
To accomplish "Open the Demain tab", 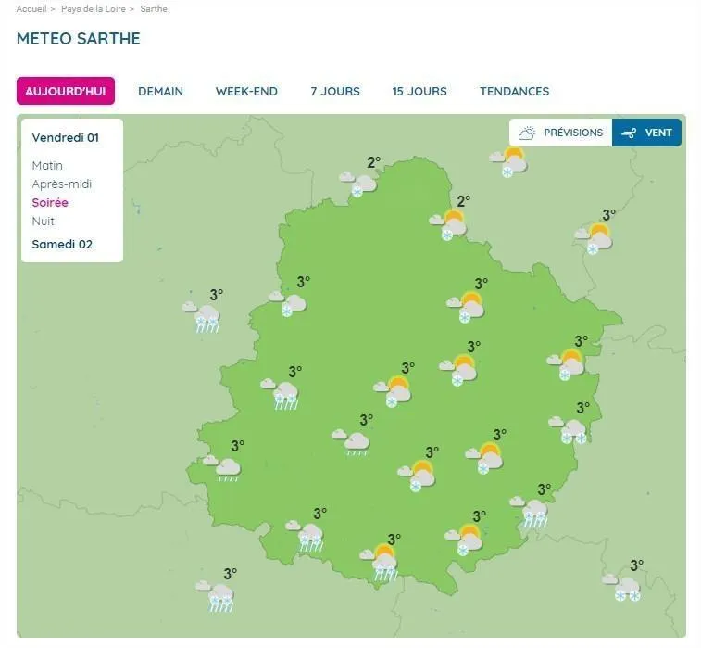I will coord(160,91).
